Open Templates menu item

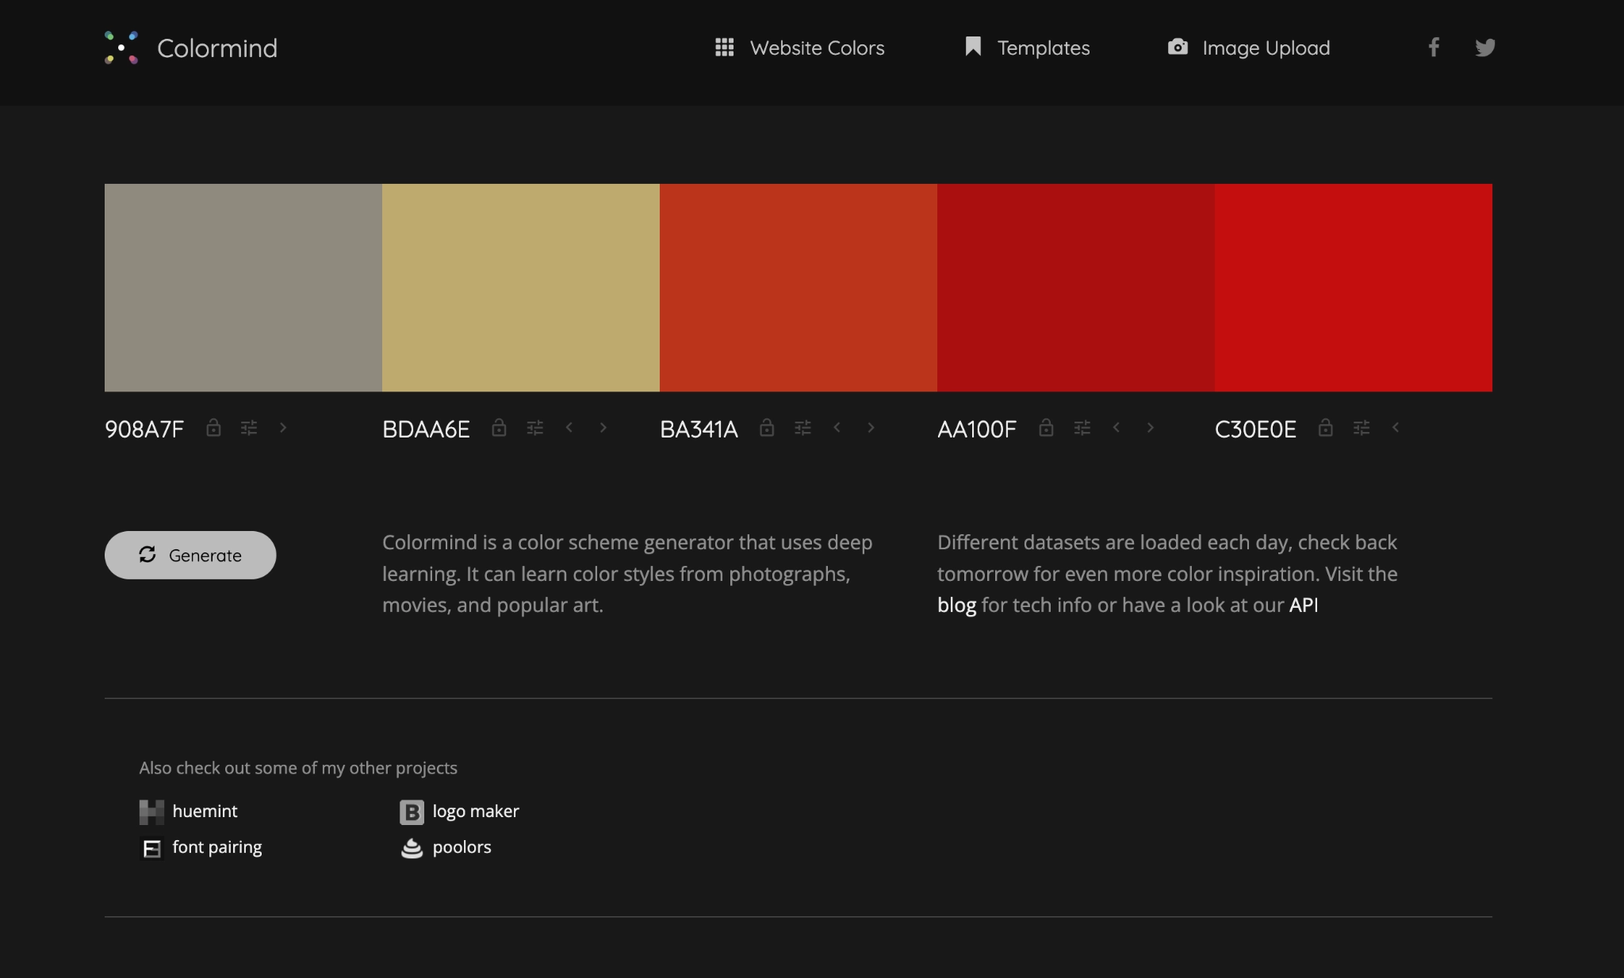pyautogui.click(x=1025, y=45)
